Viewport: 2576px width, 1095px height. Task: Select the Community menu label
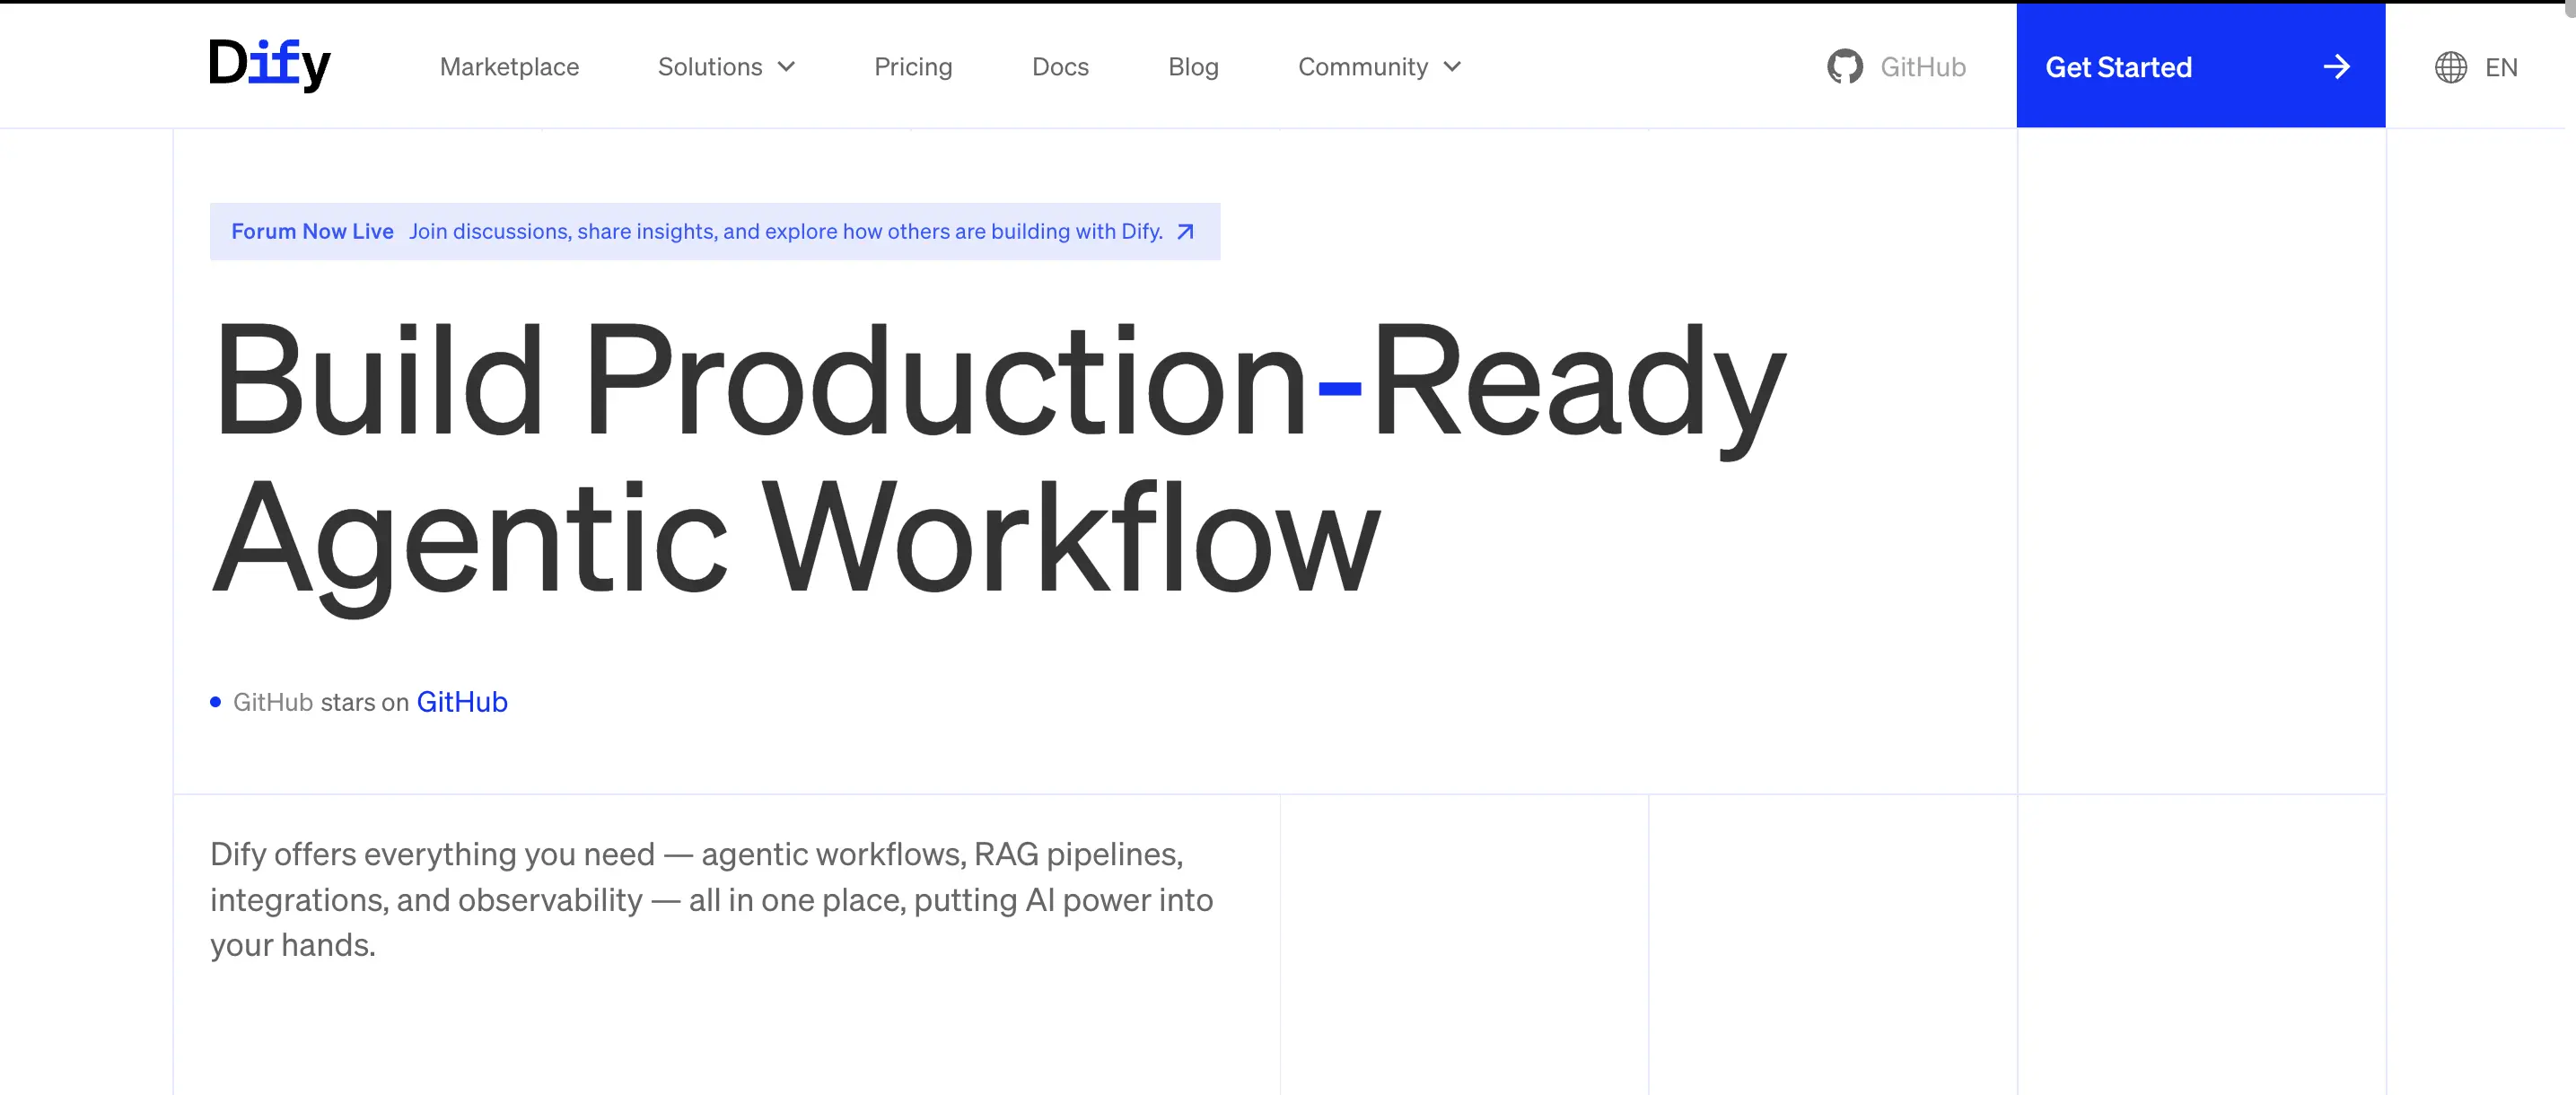tap(1362, 67)
